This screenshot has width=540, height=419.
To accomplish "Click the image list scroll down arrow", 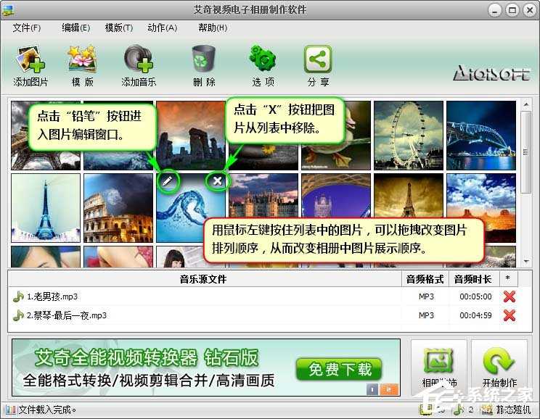I will [x=526, y=260].
